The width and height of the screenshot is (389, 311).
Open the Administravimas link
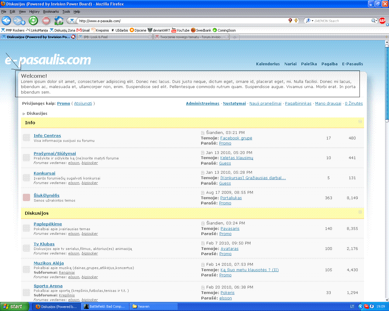202,104
